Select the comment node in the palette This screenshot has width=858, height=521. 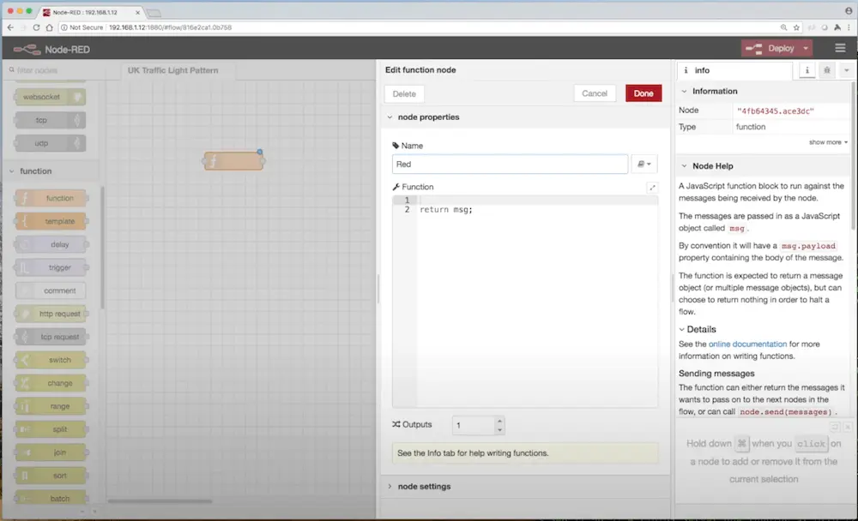51,290
